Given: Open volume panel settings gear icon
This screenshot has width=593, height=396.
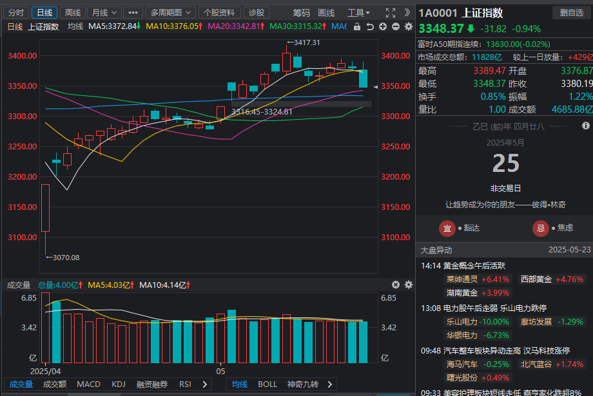Looking at the screenshot, I should 408,285.
